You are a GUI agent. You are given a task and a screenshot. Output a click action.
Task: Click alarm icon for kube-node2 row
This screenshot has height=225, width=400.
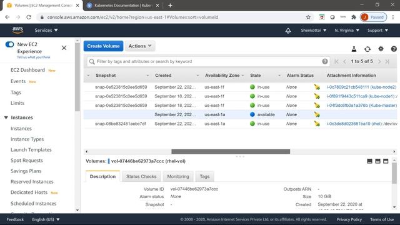pyautogui.click(x=317, y=87)
